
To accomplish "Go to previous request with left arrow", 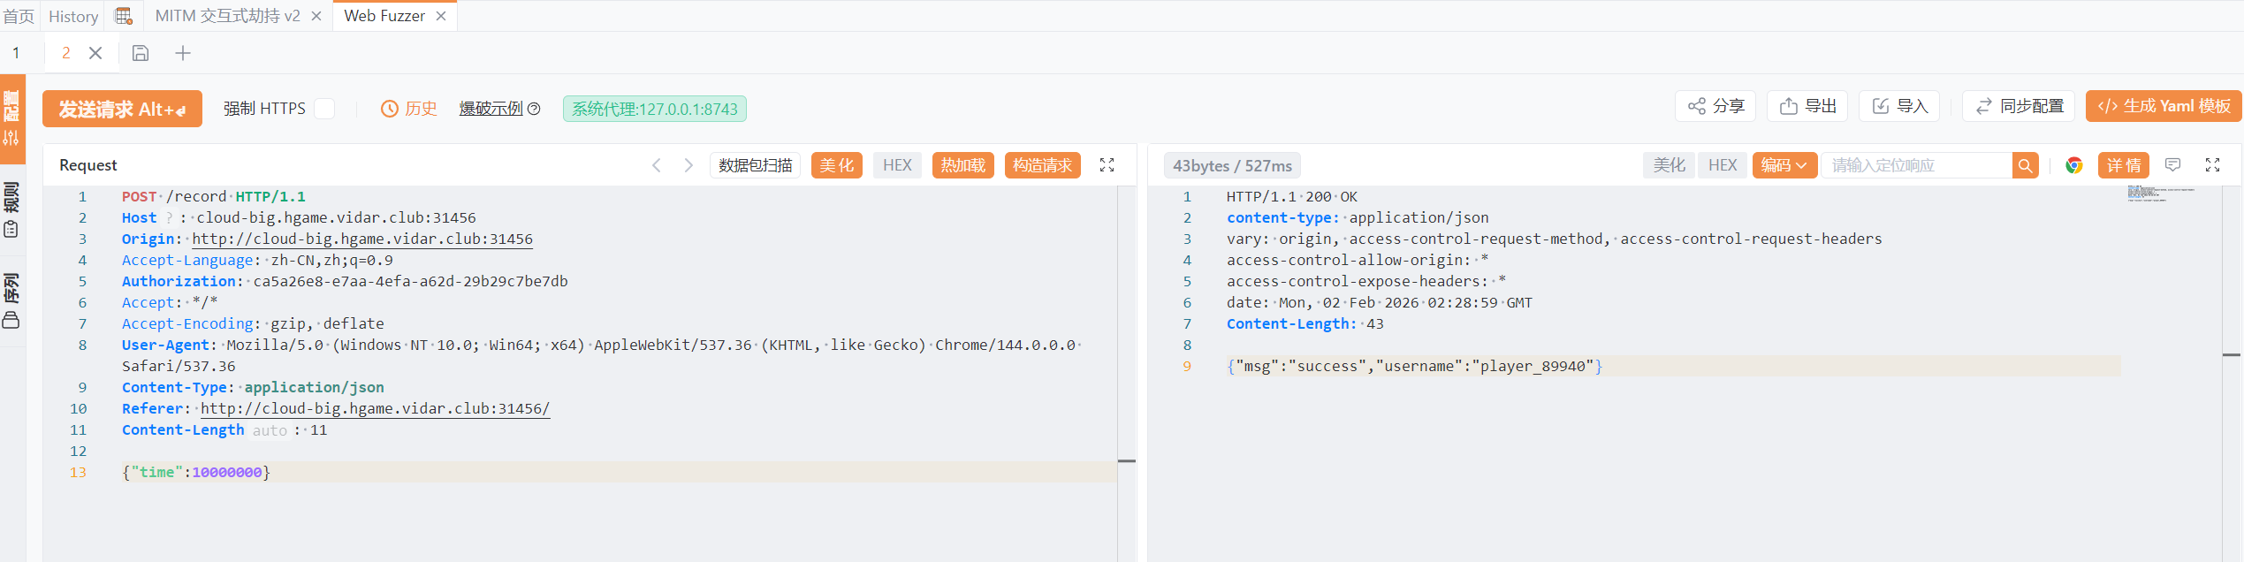I will click(x=657, y=165).
